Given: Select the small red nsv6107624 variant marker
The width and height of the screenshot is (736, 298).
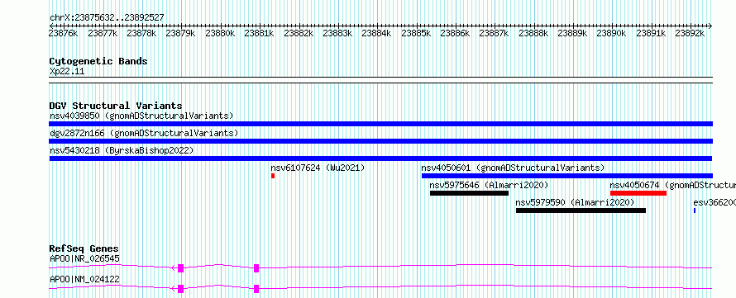Looking at the screenshot, I should (x=273, y=176).
